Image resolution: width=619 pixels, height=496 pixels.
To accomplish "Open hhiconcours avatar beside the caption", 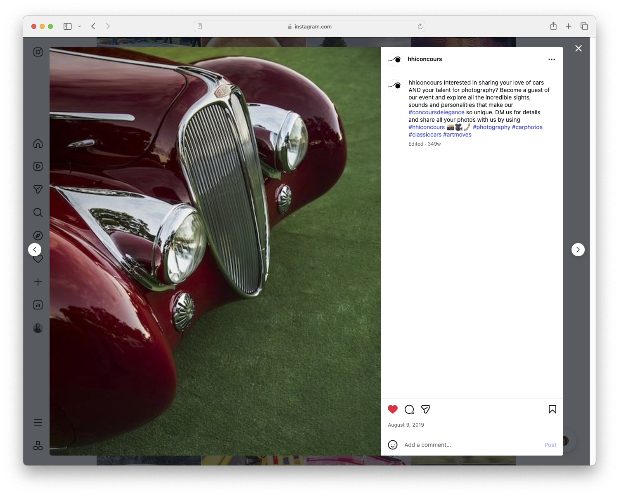I will click(x=395, y=85).
